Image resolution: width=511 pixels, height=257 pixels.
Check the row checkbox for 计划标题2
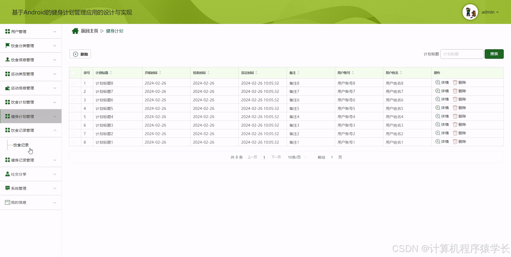[74, 134]
